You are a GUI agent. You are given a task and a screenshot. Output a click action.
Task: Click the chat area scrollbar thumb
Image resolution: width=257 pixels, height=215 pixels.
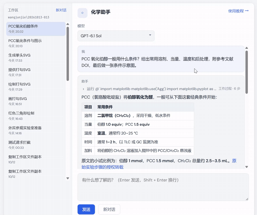point(246,72)
